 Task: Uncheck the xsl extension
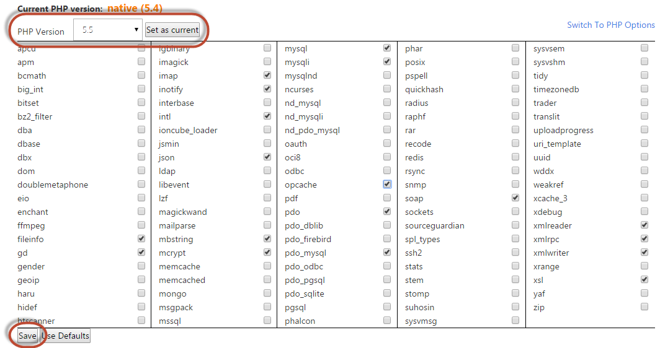pyautogui.click(x=644, y=279)
